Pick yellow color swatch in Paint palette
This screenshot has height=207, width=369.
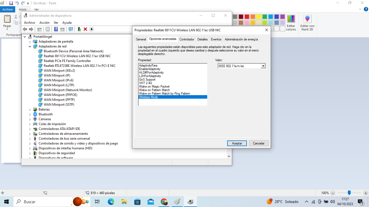tap(259, 17)
